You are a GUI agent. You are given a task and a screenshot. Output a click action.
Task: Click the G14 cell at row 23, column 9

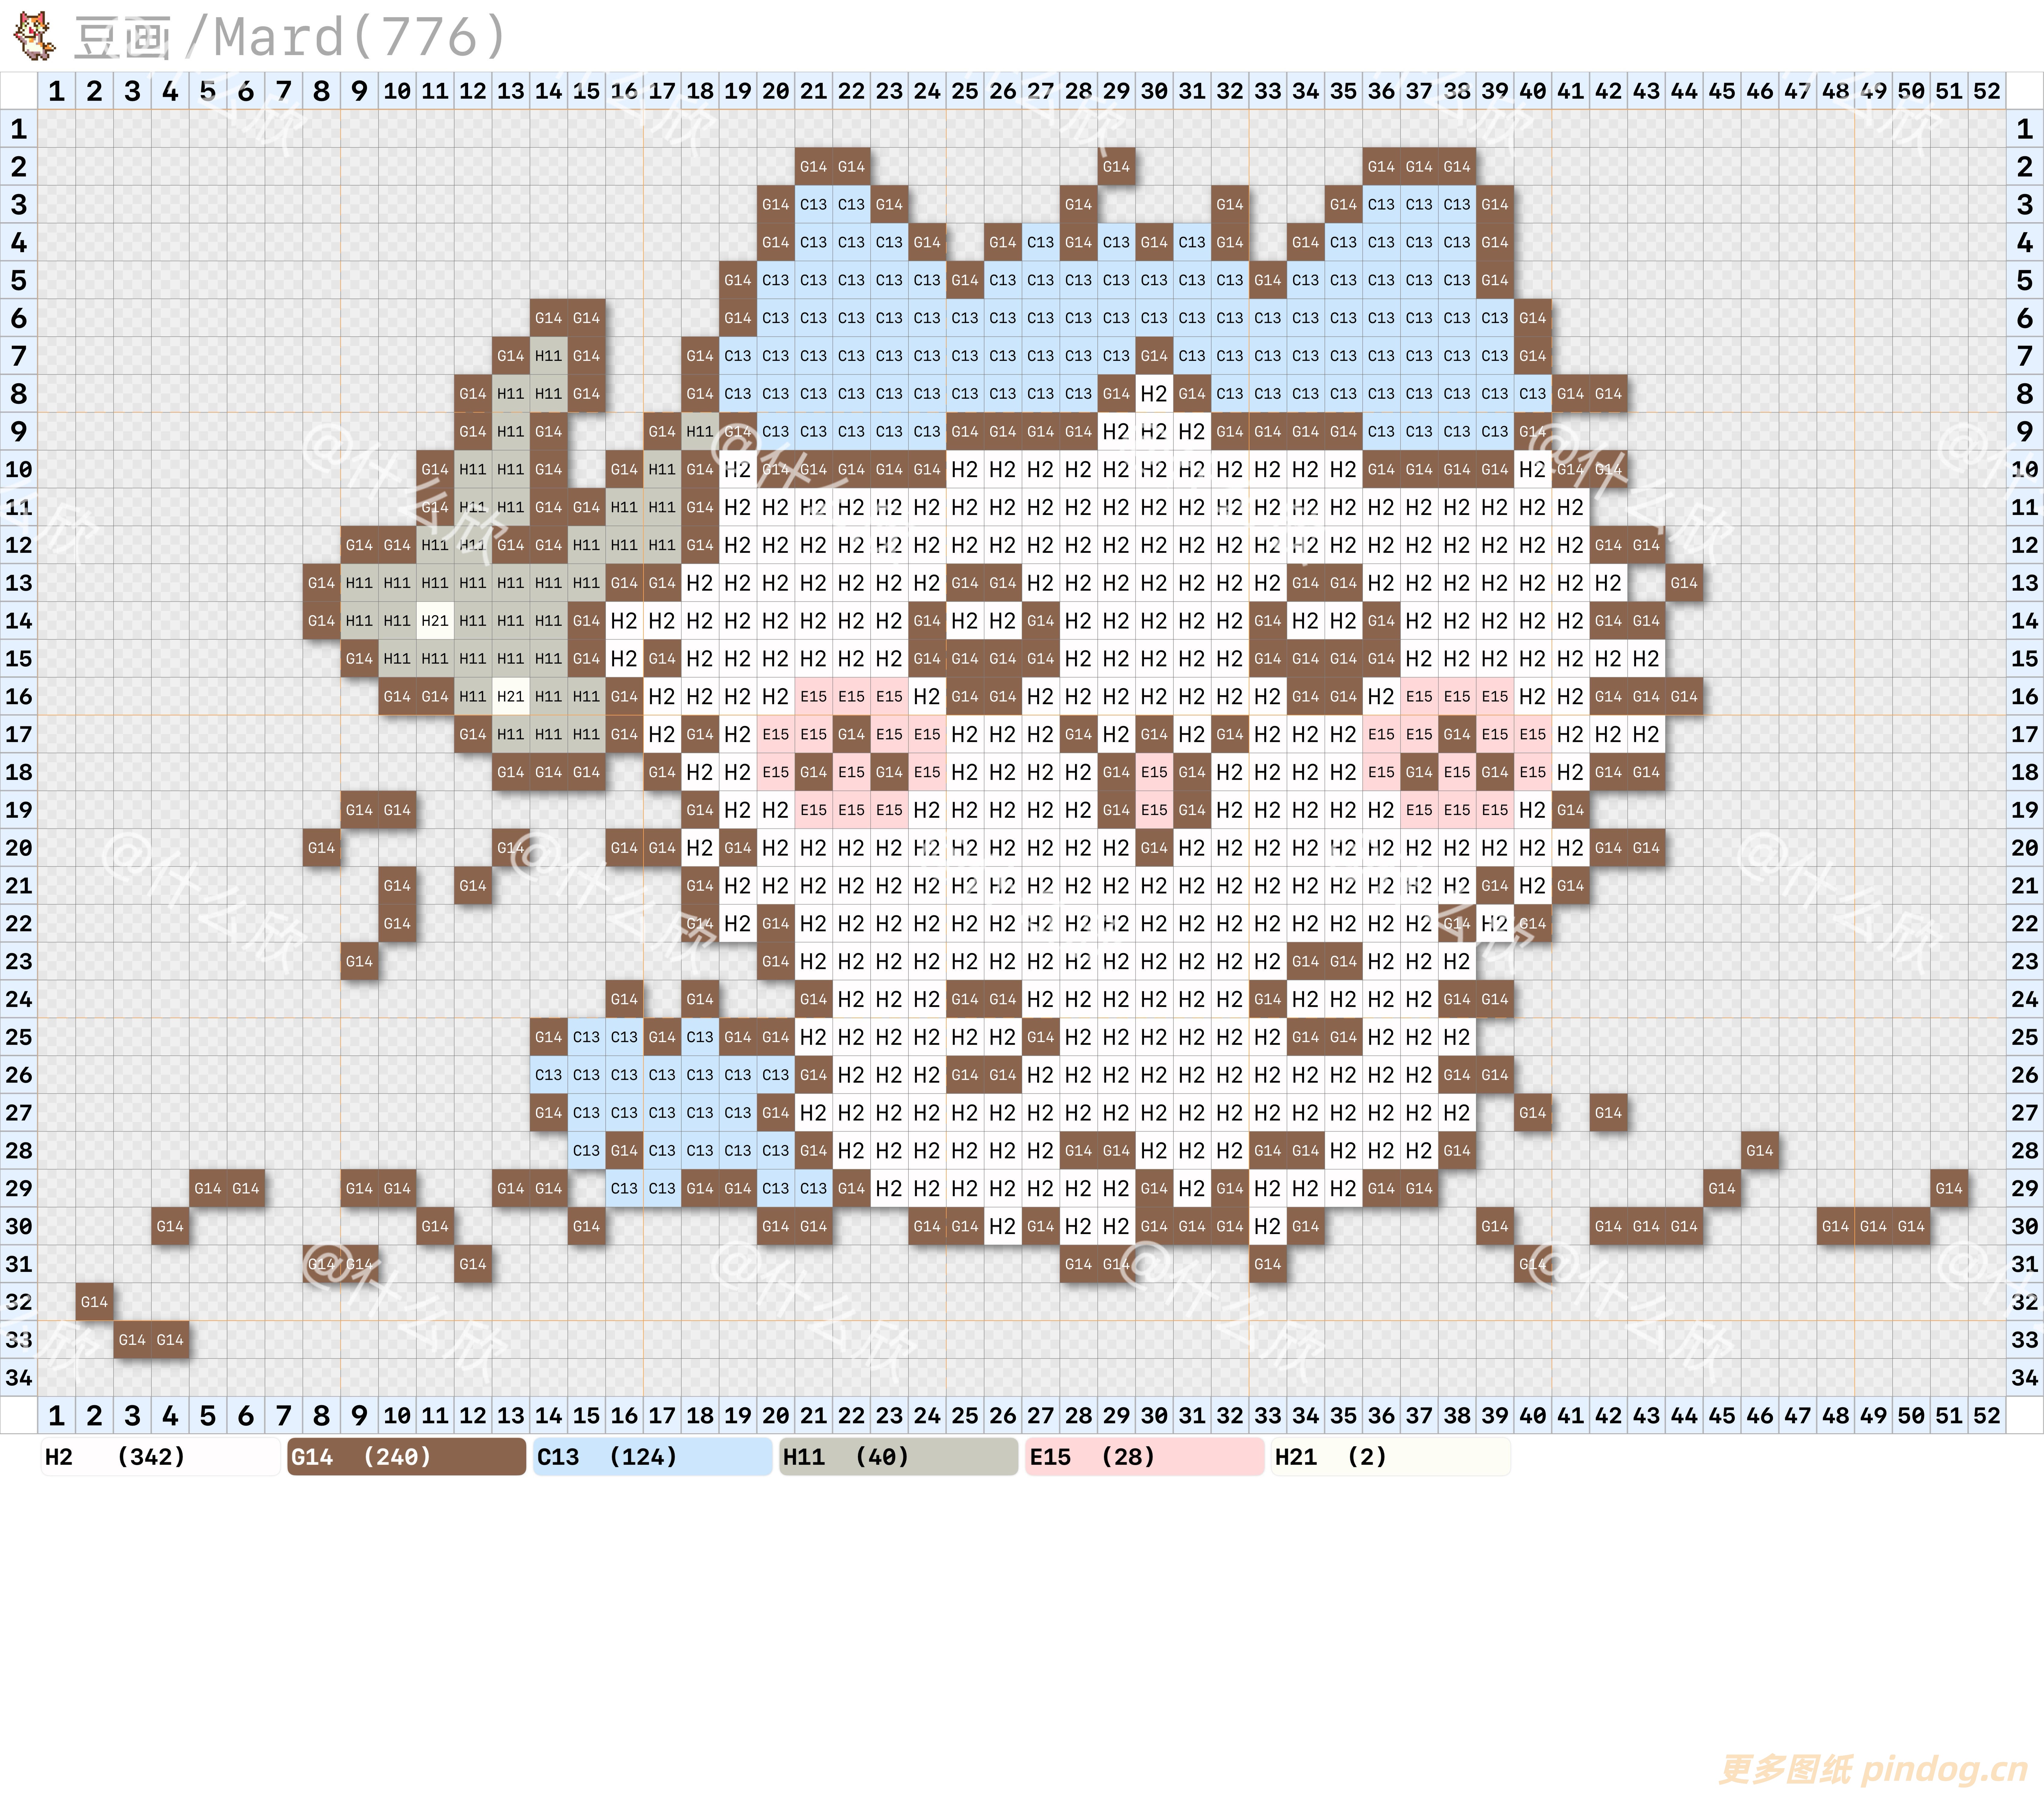point(359,962)
